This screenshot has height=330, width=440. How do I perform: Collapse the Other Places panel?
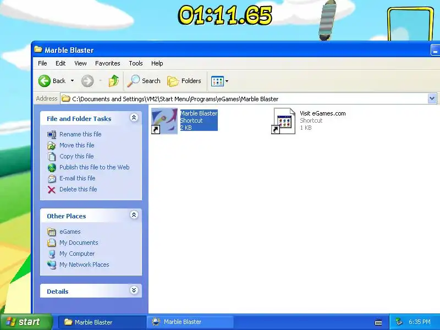134,215
